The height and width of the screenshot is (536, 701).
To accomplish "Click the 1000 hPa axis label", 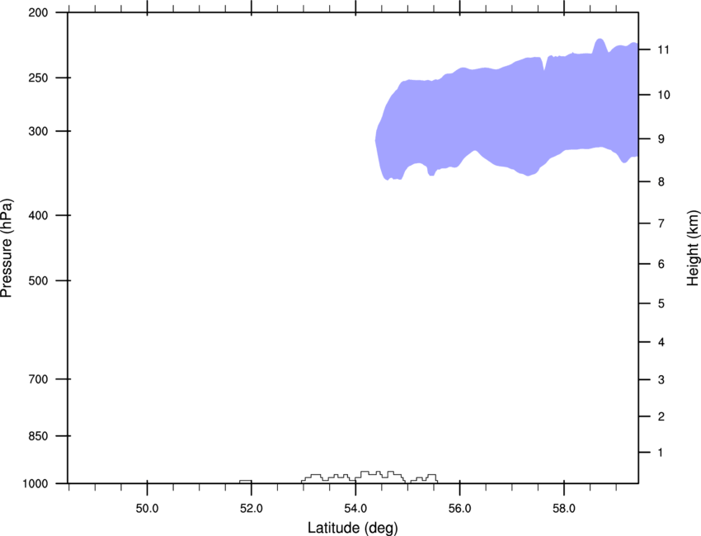I will 35,484.
